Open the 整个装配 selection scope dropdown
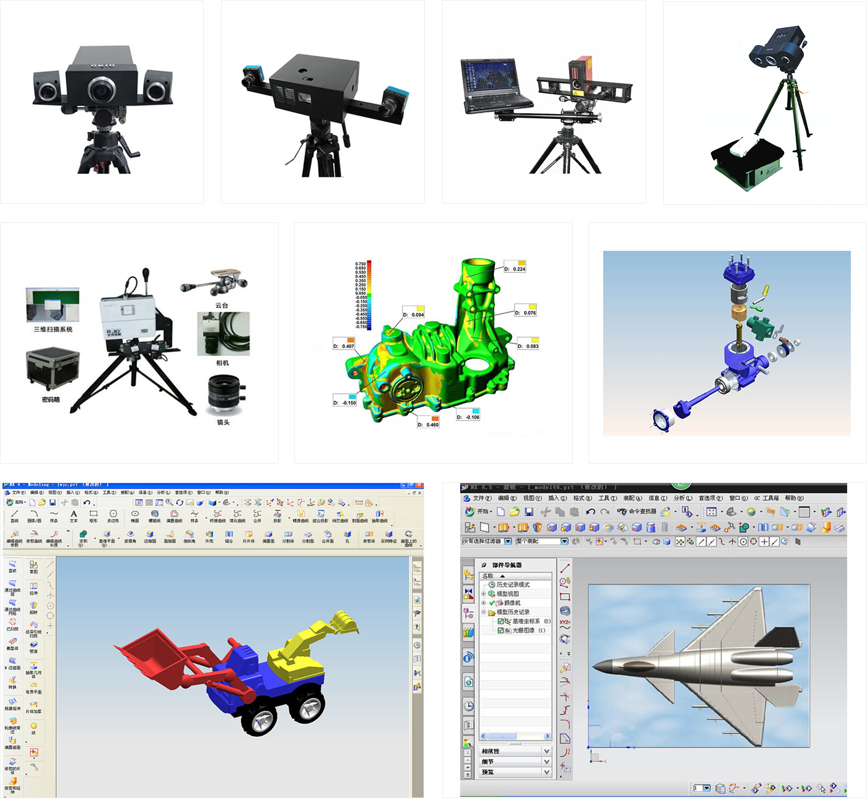867x805 pixels. point(564,541)
